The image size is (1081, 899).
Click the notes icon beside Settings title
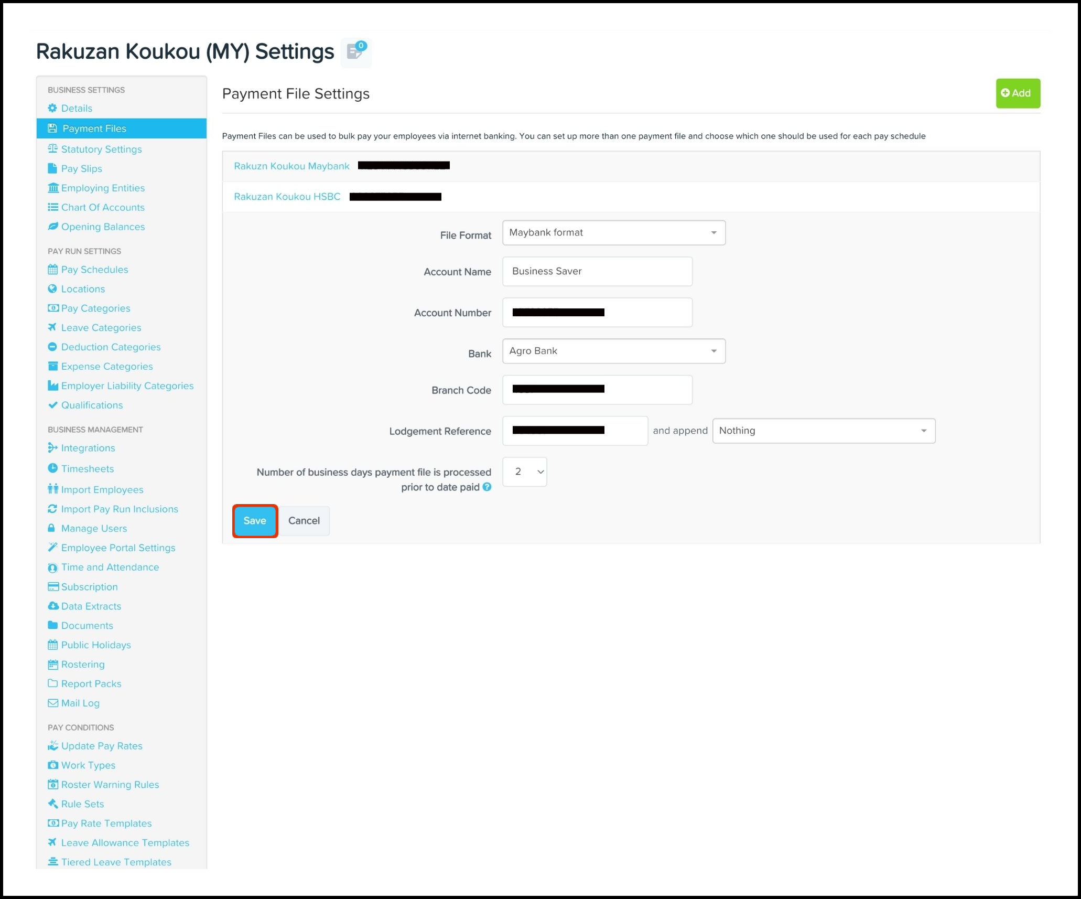(356, 52)
